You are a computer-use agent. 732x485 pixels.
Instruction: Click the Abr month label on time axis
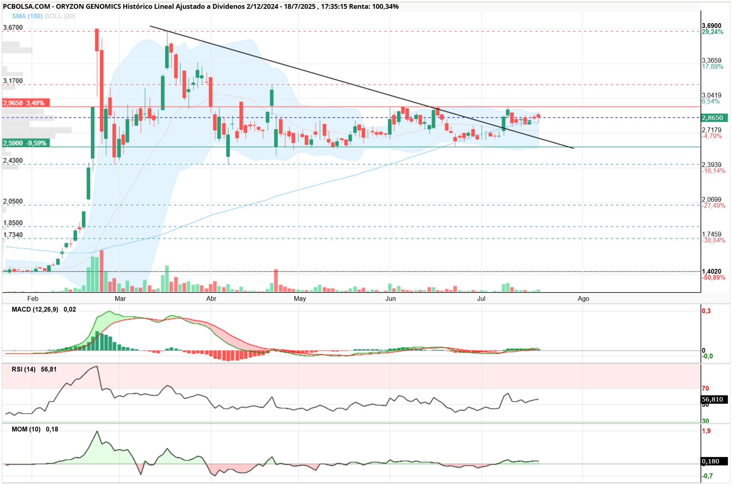pos(211,299)
